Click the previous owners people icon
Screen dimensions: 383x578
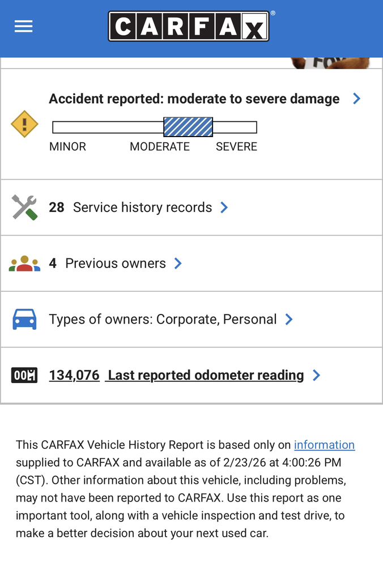24,263
